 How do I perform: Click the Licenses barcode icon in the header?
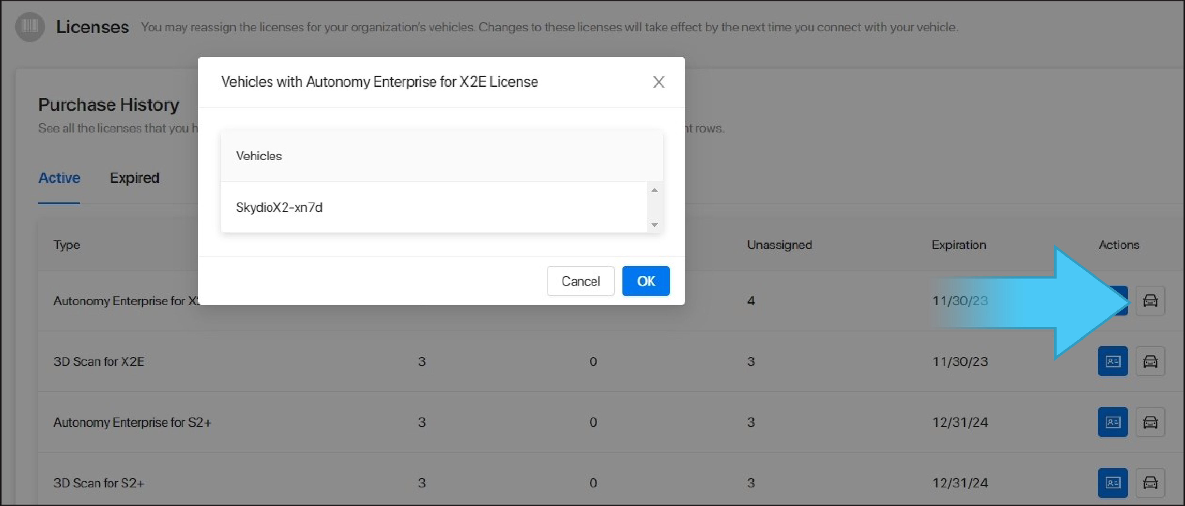pos(30,27)
